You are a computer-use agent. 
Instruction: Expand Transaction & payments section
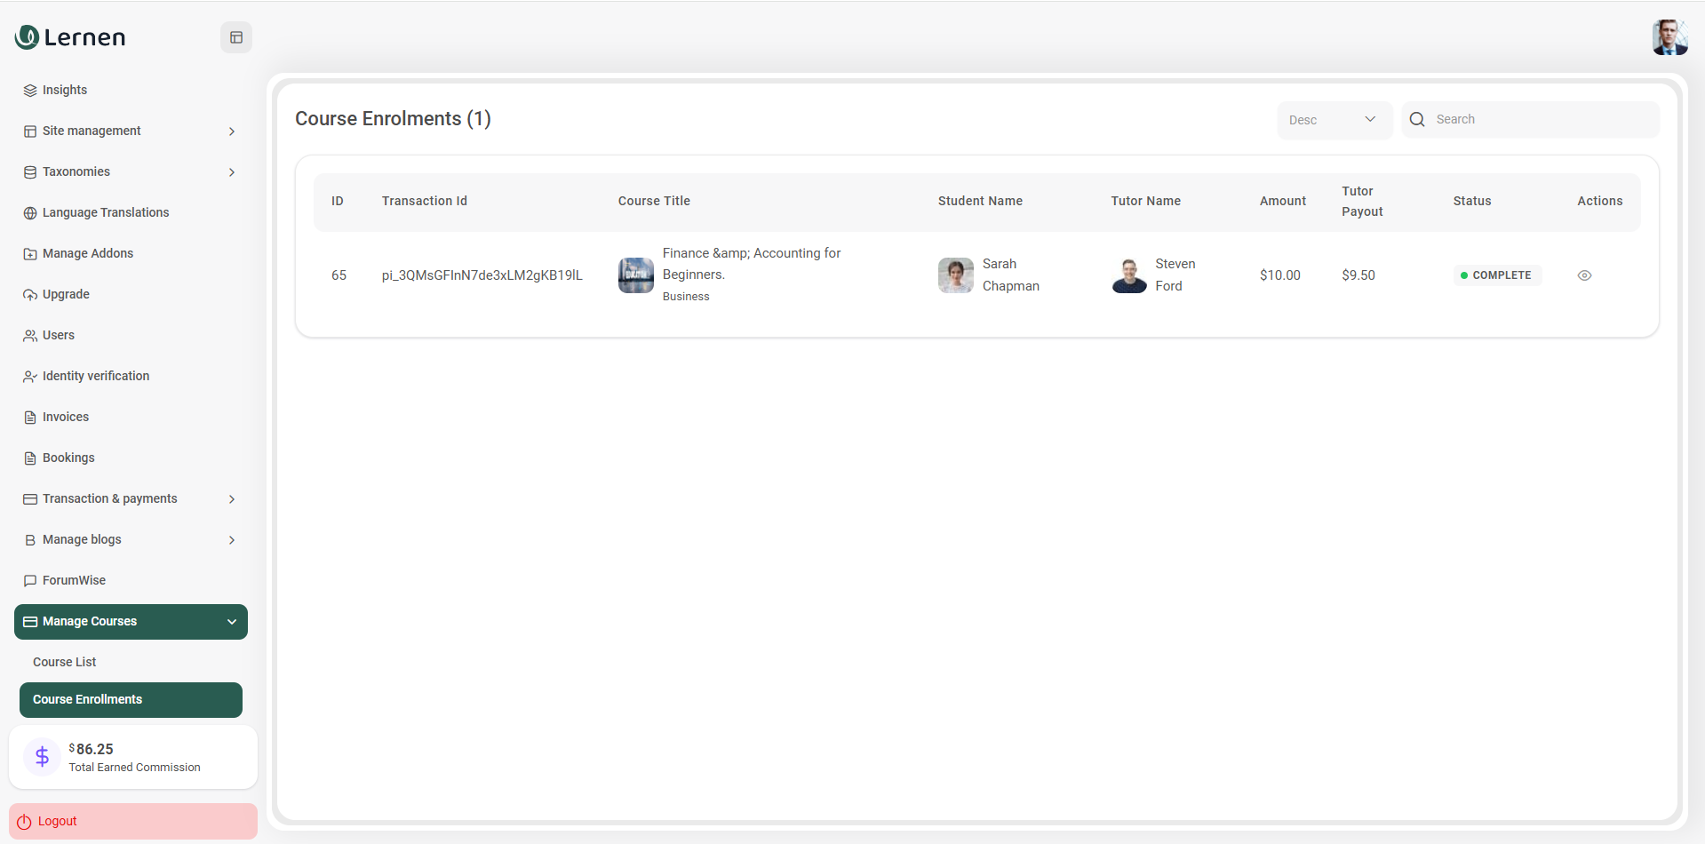131,499
